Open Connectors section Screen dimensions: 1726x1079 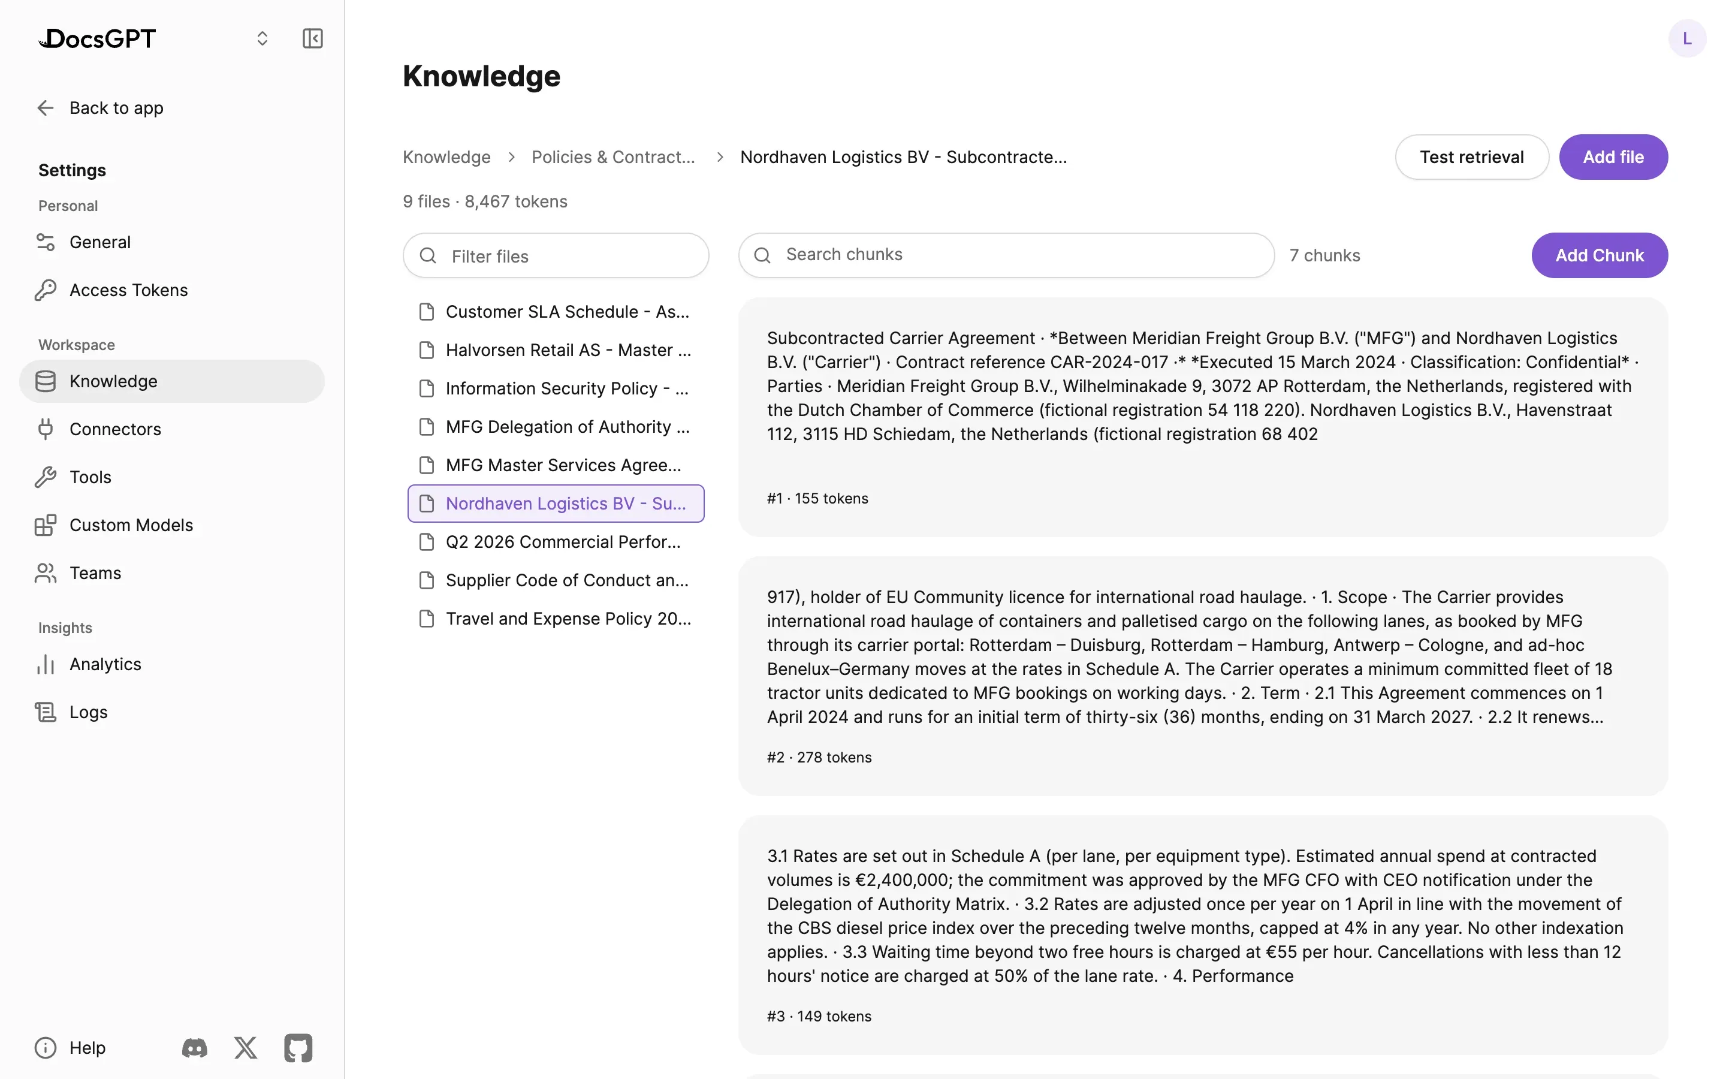click(172, 429)
